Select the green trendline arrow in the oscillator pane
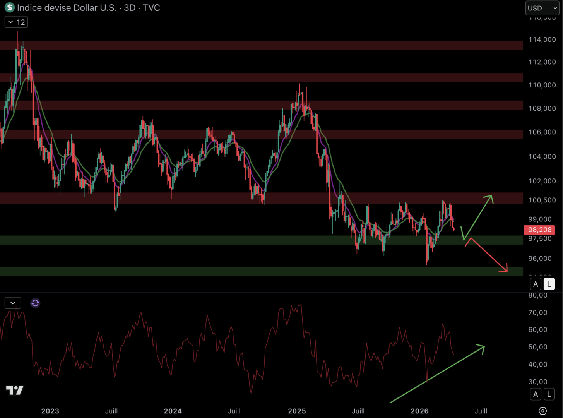The height and width of the screenshot is (418, 563). (x=437, y=374)
